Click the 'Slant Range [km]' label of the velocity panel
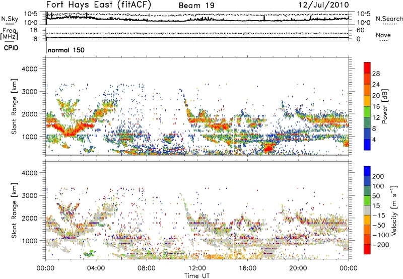 [x=14, y=211]
